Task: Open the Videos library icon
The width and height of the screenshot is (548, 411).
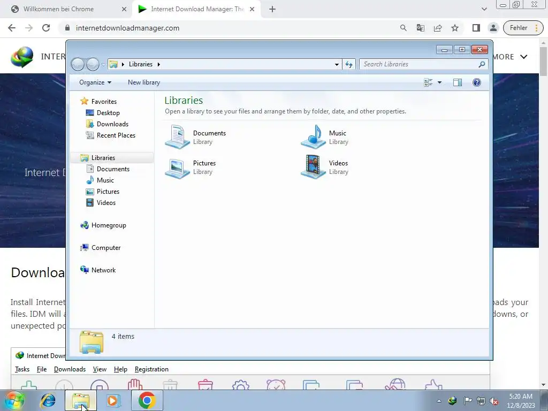Action: (313, 167)
